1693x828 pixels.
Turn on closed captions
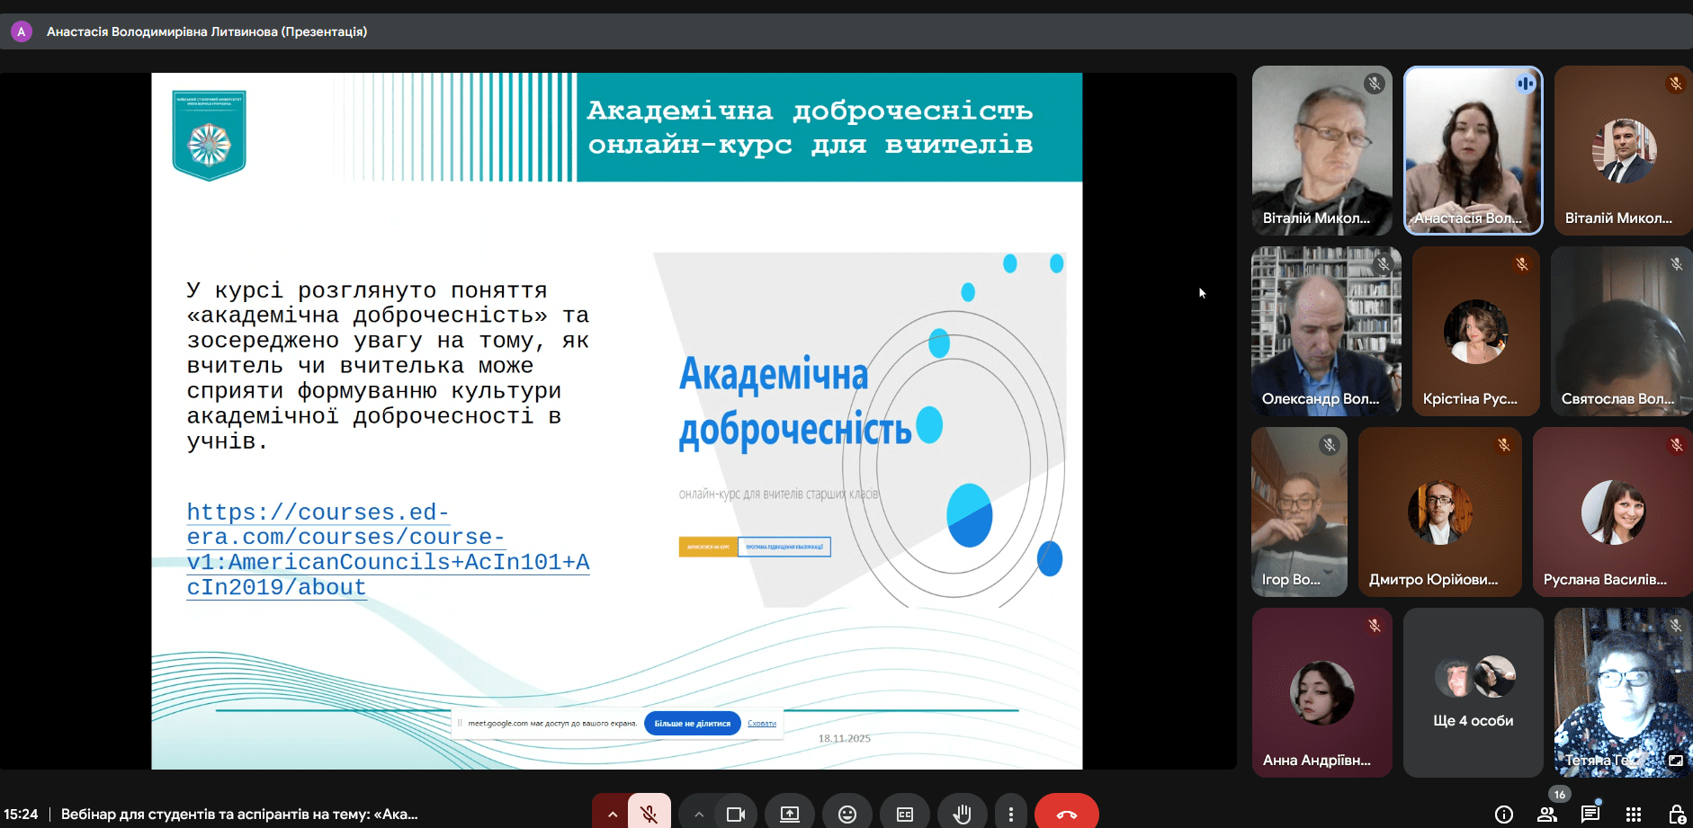click(x=904, y=814)
